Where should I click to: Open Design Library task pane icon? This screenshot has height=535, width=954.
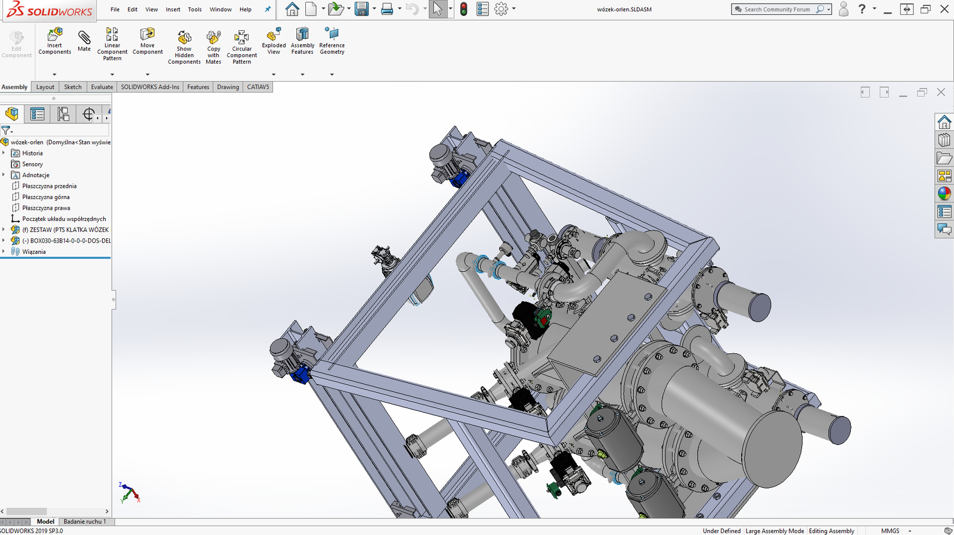coord(944,140)
